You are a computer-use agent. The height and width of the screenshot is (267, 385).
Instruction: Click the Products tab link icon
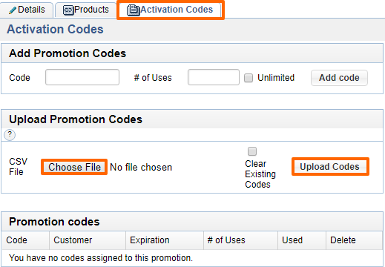tap(68, 10)
